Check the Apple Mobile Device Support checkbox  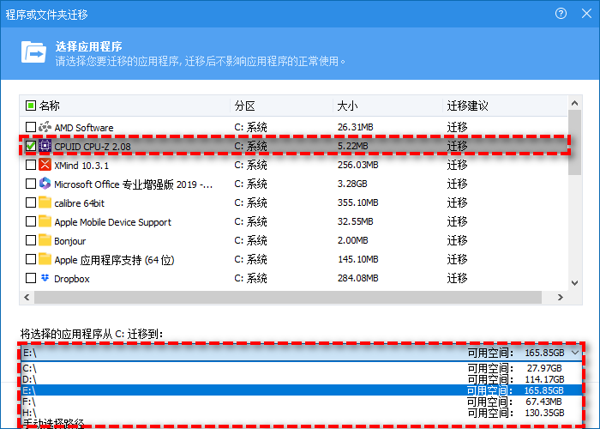[x=31, y=221]
